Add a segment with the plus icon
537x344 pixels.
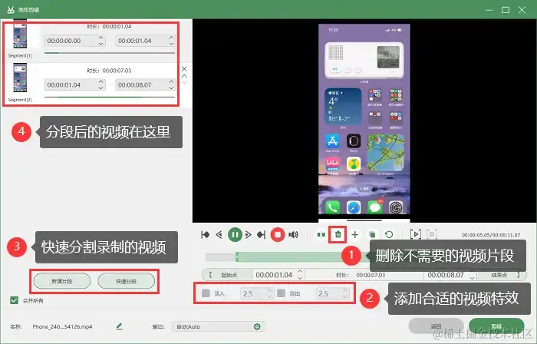(x=354, y=235)
